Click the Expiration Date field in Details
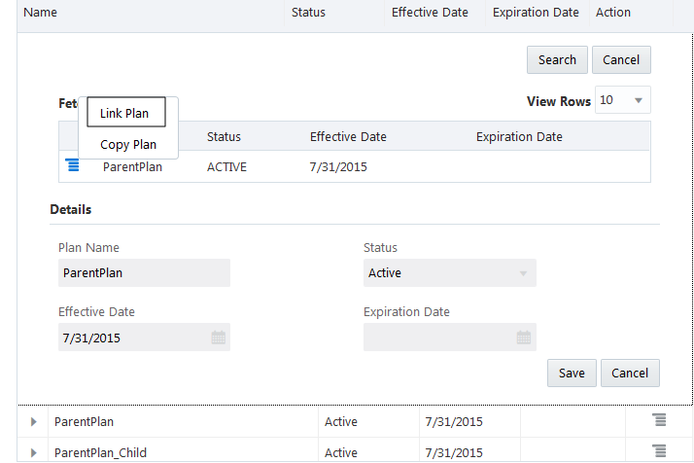 point(437,338)
